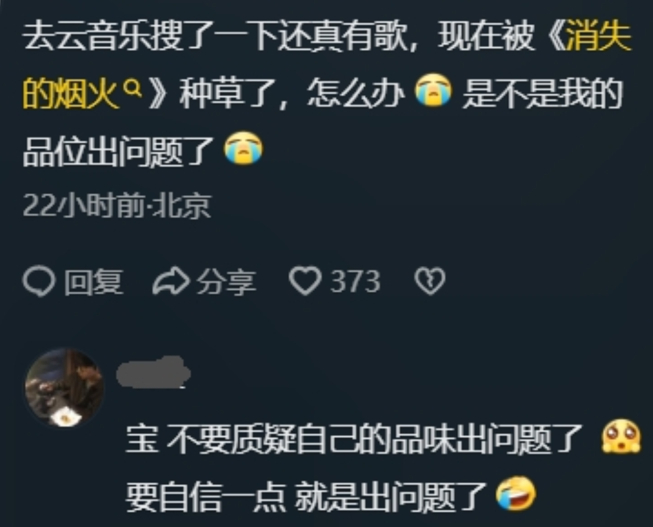
Task: Tap the crying emoji after 品位出问题了
Action: point(244,147)
